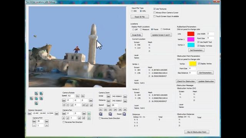Click Swap Ends button
This screenshot has height=138, width=246.
[136, 35]
